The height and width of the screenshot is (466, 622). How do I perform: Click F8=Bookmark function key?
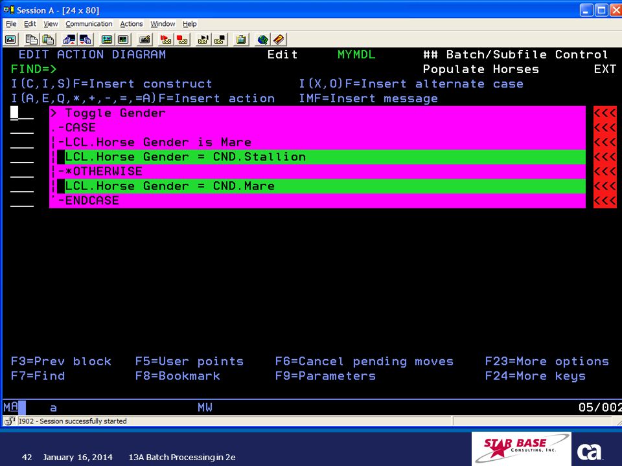(178, 375)
